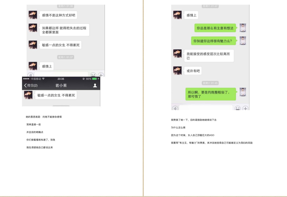This screenshot has width=287, height=197.
Task: Tap the plus attachment icon in right chat
Action: [x=245, y=108]
